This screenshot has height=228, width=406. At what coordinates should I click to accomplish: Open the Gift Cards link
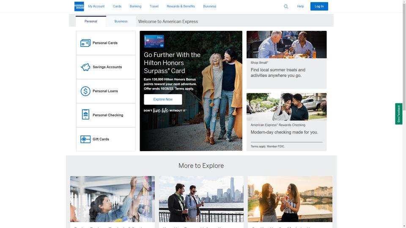[106, 139]
